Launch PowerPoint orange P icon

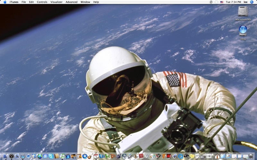pos(113,156)
